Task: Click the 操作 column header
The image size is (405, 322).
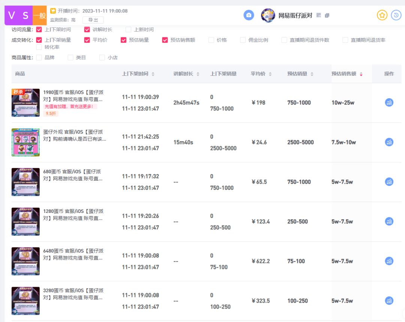Action: pos(389,74)
